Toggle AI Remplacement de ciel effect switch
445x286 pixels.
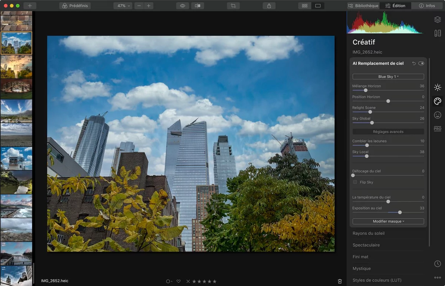(x=421, y=64)
